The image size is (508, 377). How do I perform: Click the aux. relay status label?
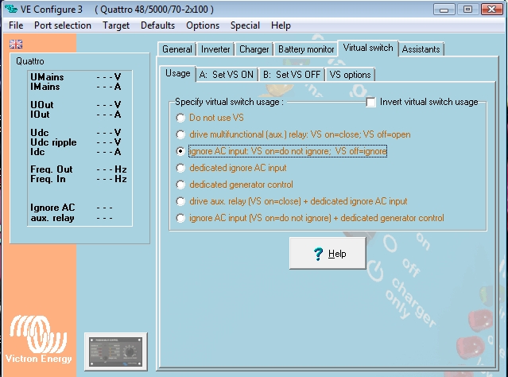pos(52,218)
